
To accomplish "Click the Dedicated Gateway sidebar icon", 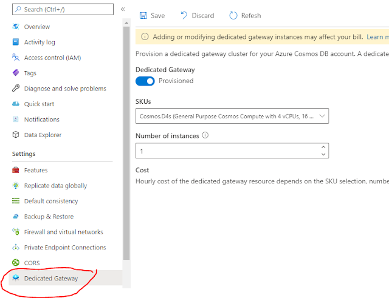I will coord(16,278).
